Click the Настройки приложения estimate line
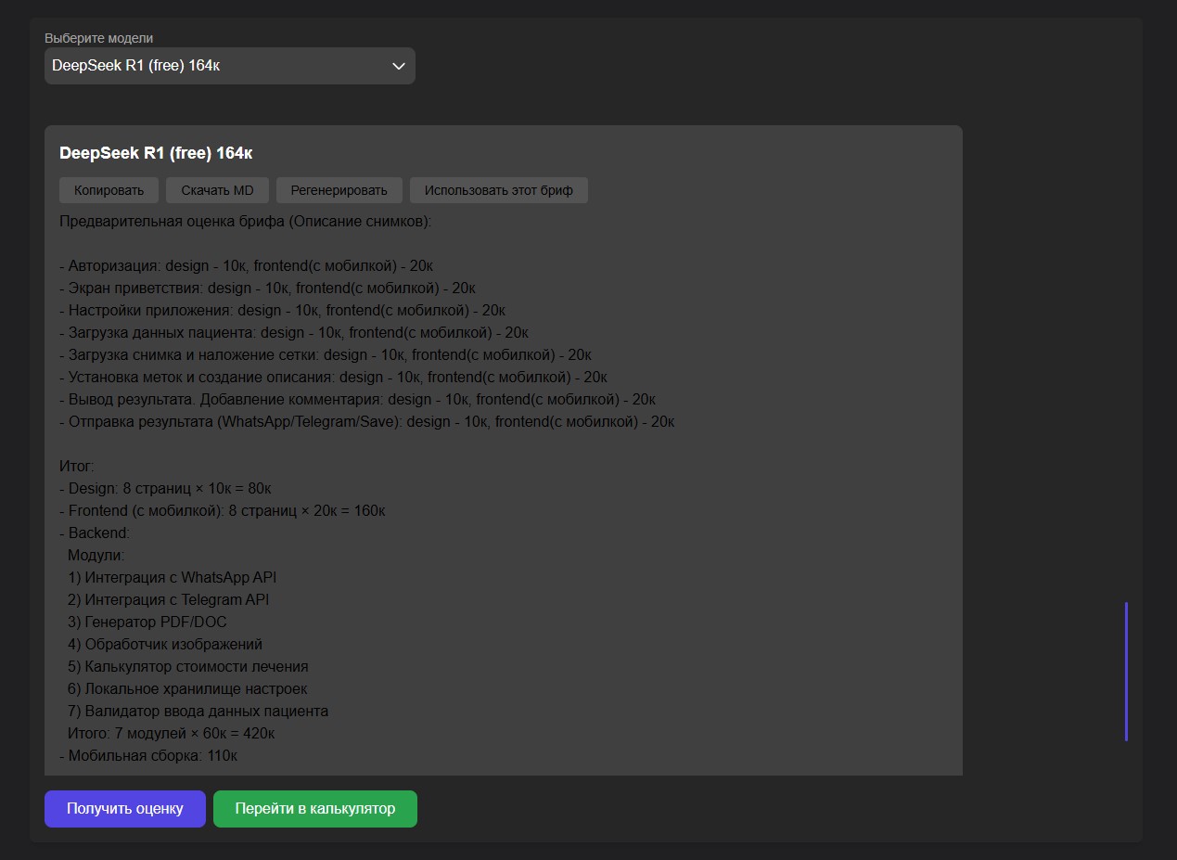Image resolution: width=1177 pixels, height=860 pixels. tap(282, 310)
